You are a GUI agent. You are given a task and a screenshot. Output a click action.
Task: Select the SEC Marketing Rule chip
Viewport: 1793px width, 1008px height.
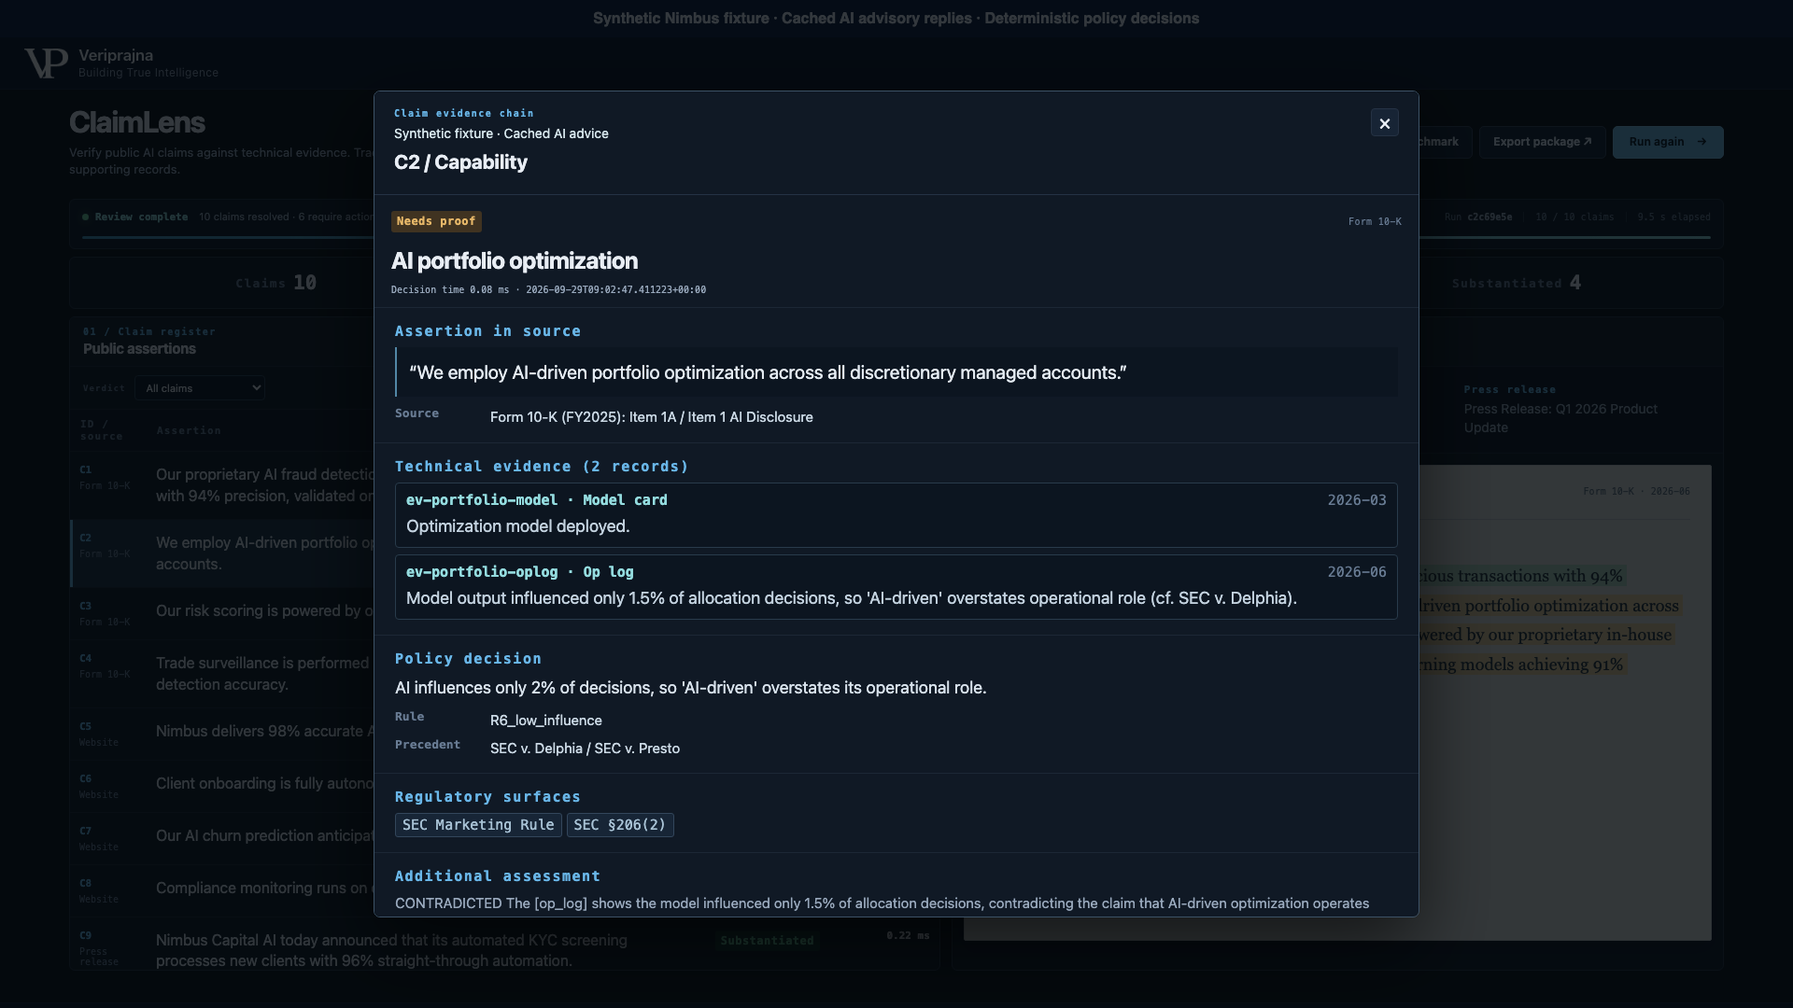(x=478, y=825)
